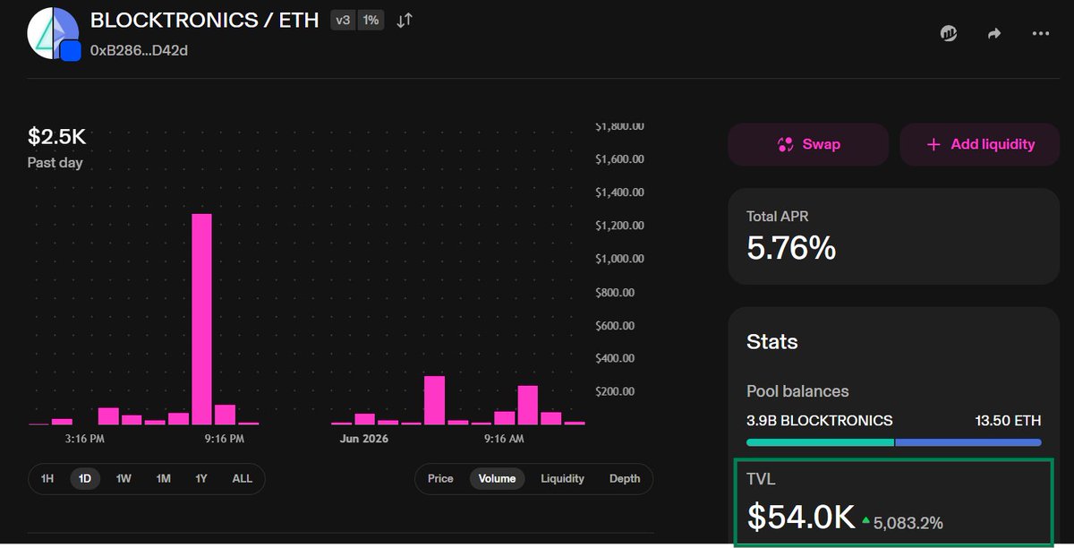Screen dimensions: 1074x548
Task: Copy the pool address 0xB286...D42d
Action: tap(139, 50)
